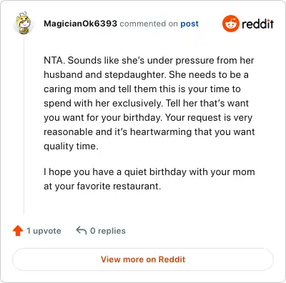Viewport: 286px width, 283px height.
Task: Click the "I hope you have a quiet birthday" line
Action: point(115,172)
